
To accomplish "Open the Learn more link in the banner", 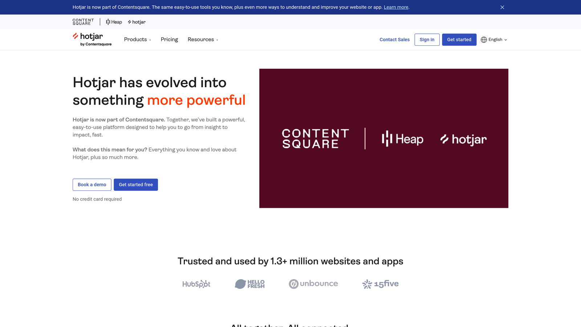I will pyautogui.click(x=396, y=7).
